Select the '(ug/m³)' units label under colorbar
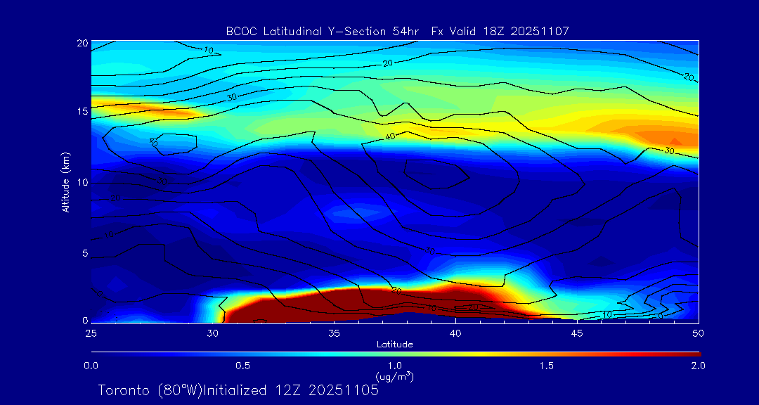 coord(395,376)
